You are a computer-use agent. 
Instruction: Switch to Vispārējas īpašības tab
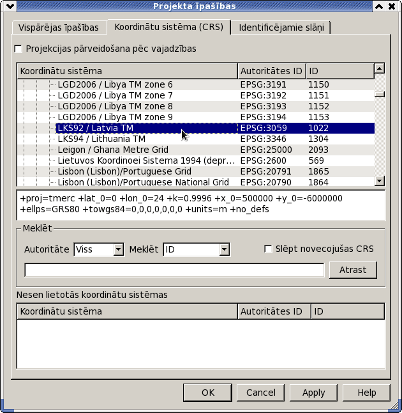[59, 27]
